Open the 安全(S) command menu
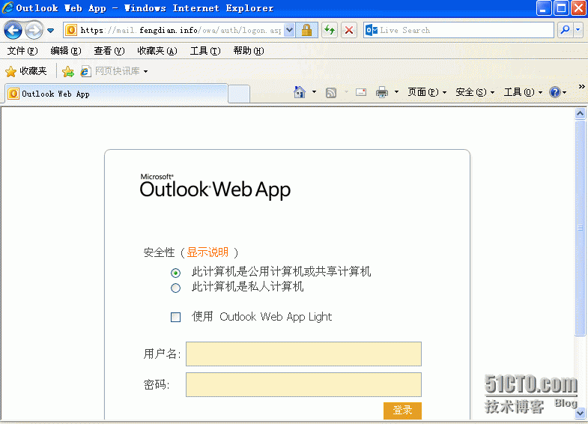Viewport: 588px width, 424px height. coord(475,92)
